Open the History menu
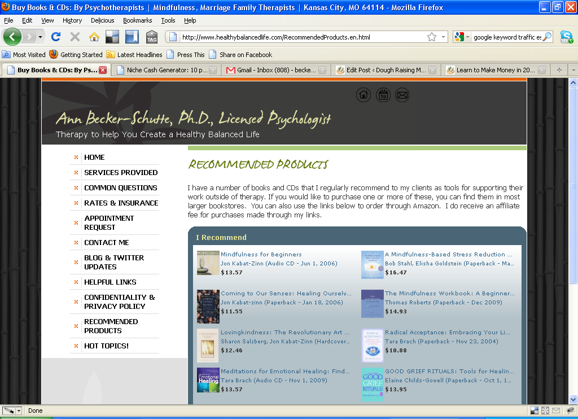 [x=72, y=20]
